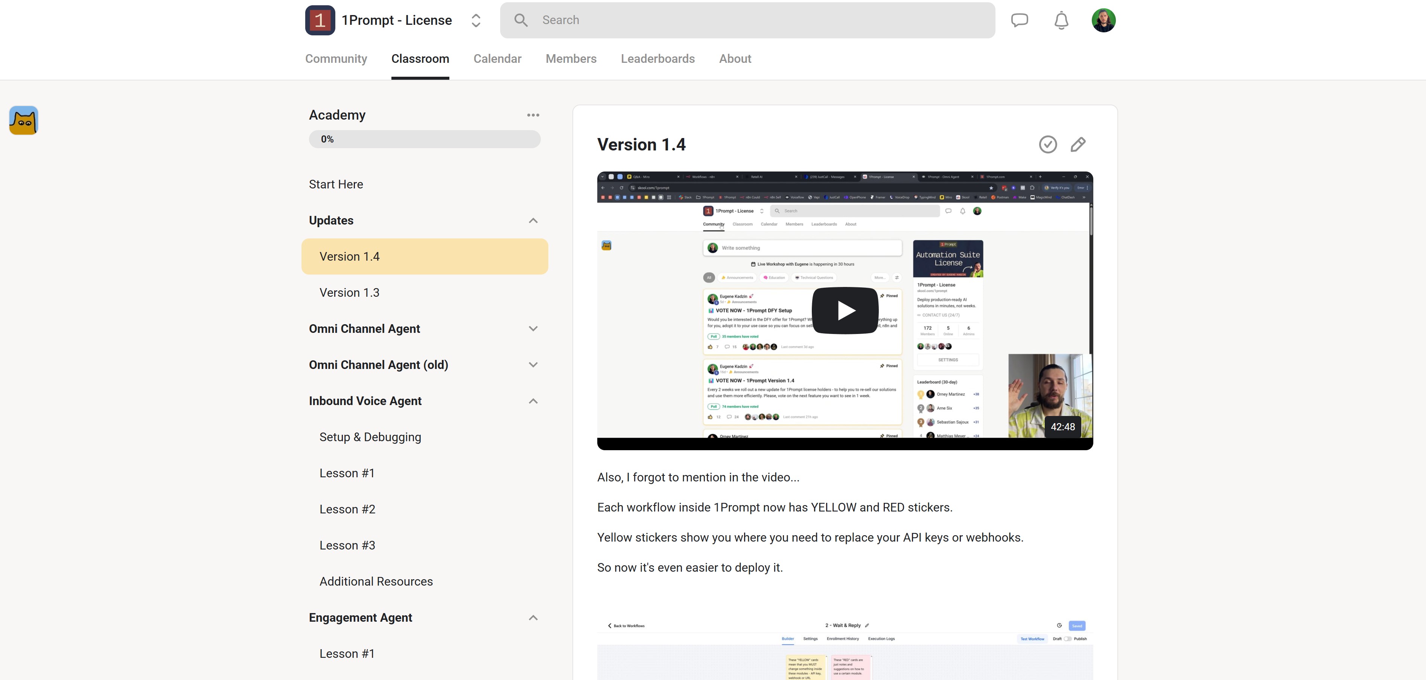Screen dimensions: 1426x680
Task: Collapse the Updates section chevron
Action: click(x=533, y=220)
